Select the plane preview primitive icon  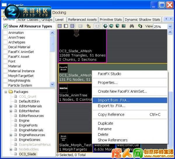pos(124,26)
